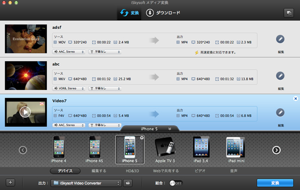This screenshot has width=300, height=190.
Task: Select the abc video thumbnail
Action: pyautogui.click(x=26, y=76)
